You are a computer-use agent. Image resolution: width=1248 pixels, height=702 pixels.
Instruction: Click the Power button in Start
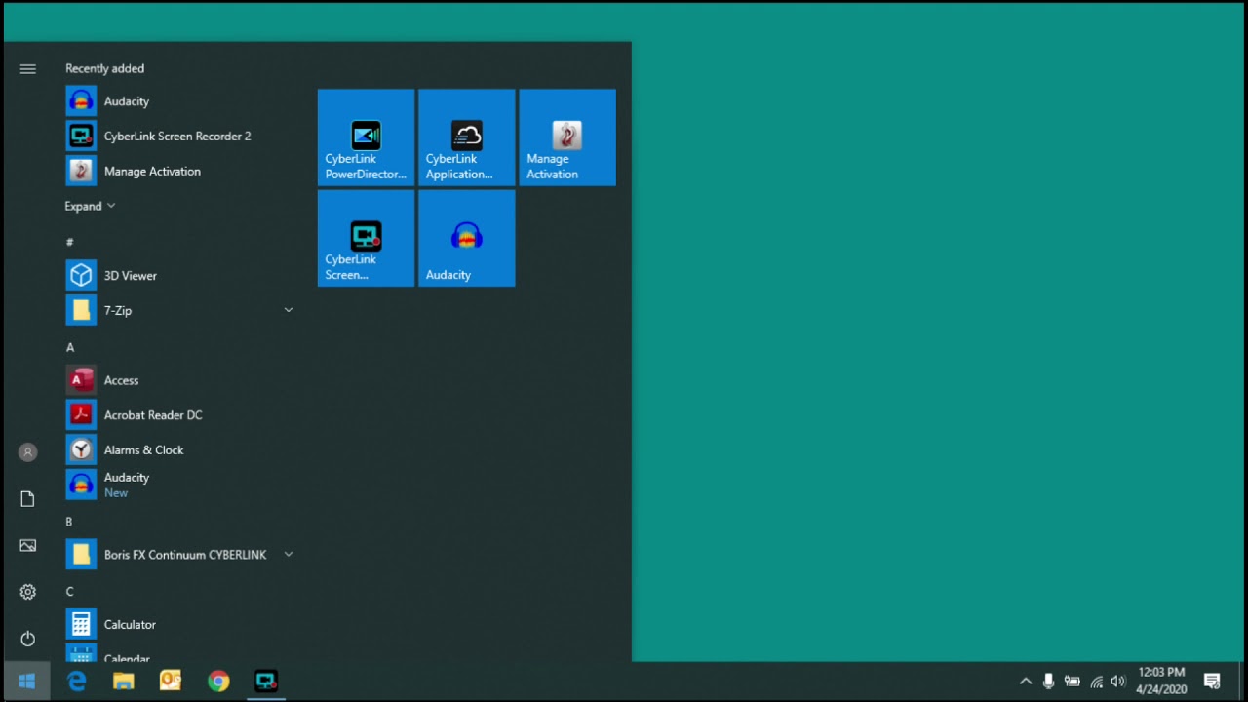pos(27,639)
